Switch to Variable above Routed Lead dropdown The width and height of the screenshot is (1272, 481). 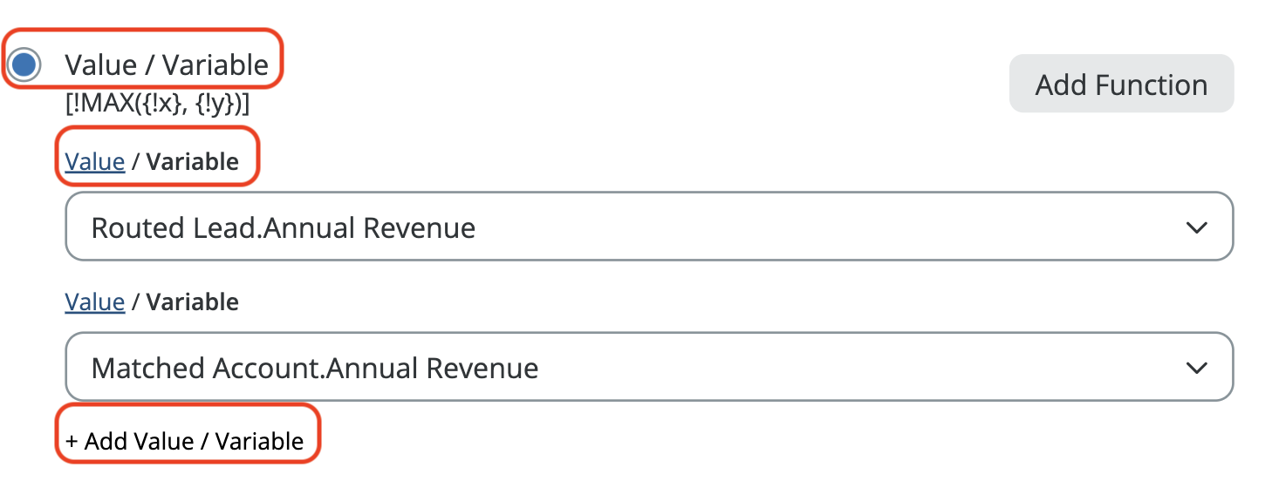(192, 162)
